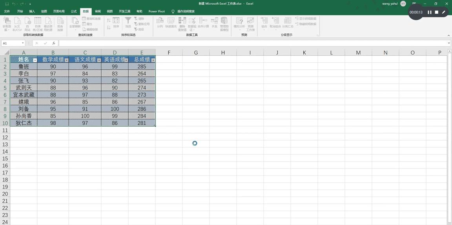This screenshot has height=225, width=452.
Task: Switch to the 插入 (Insert) tab
Action: 32,11
